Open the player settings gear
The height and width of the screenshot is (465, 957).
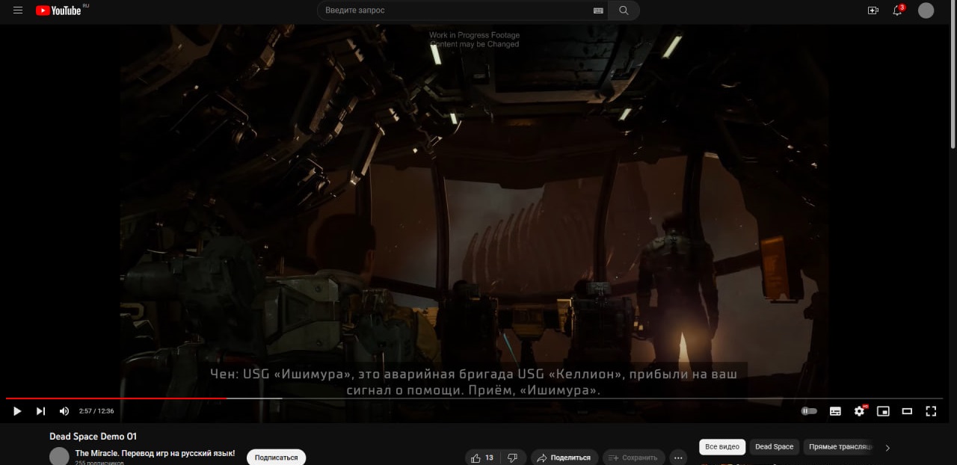pyautogui.click(x=859, y=411)
